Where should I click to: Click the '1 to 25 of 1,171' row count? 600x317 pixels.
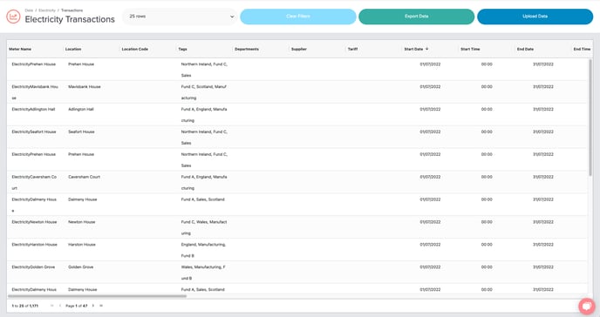(25, 306)
